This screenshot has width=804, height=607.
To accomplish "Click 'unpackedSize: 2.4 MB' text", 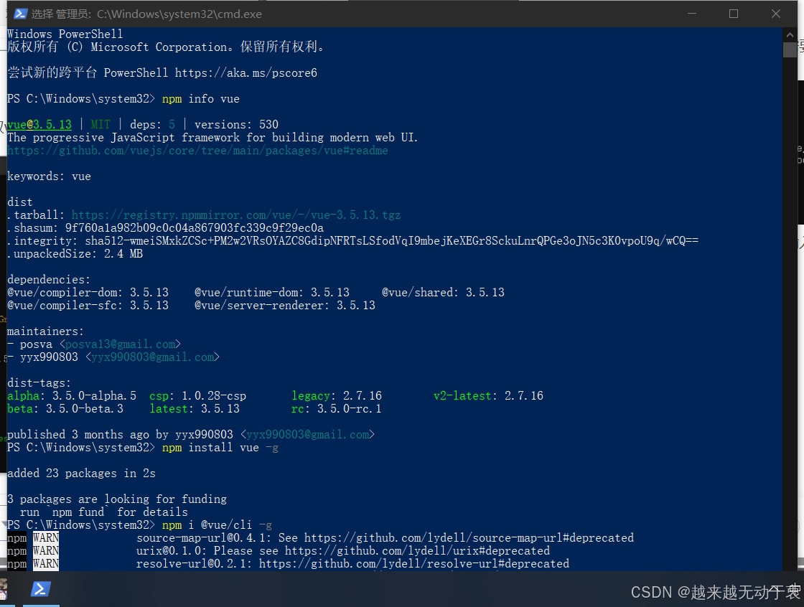I will pyautogui.click(x=75, y=254).
